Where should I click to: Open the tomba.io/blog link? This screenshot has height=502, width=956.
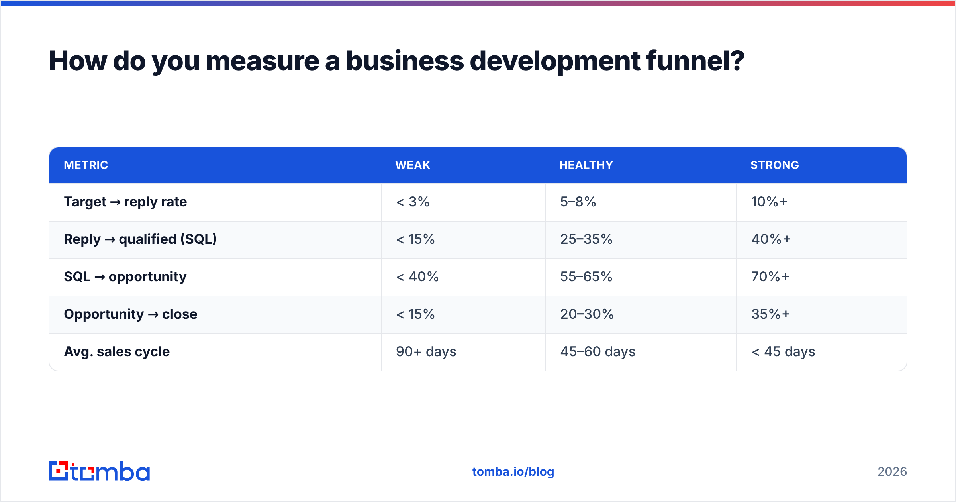(513, 472)
